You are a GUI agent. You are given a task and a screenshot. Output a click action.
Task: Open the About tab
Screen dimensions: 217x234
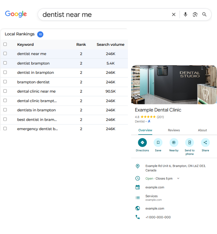click(202, 130)
